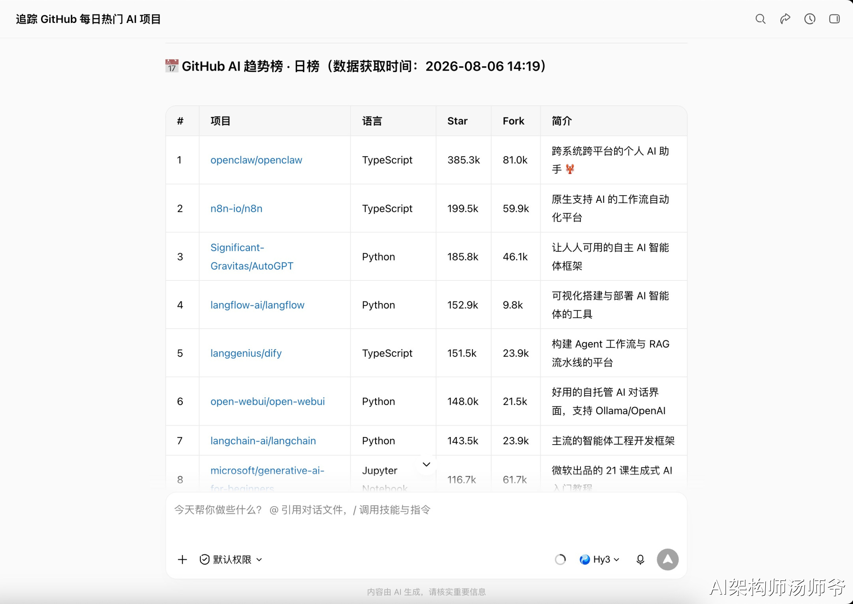Toggle the side panel icon in the header
Viewport: 853px width, 604px height.
coord(834,19)
